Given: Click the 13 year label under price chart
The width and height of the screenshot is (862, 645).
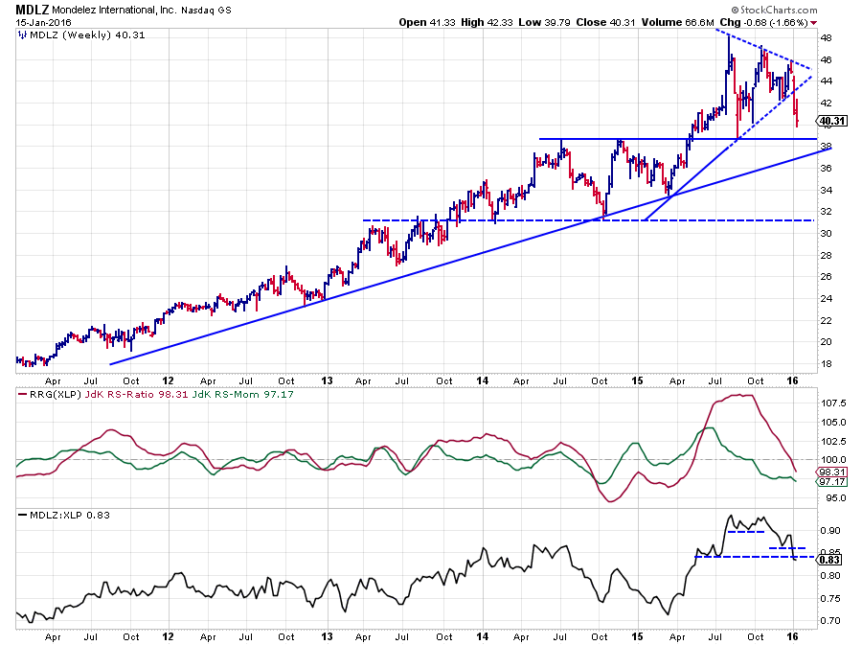Looking at the screenshot, I should (328, 380).
